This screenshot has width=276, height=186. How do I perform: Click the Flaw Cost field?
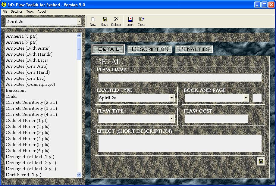[x=217, y=119]
